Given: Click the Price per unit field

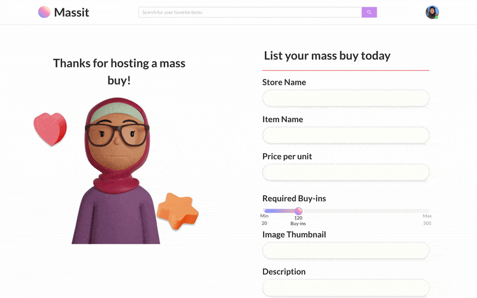Looking at the screenshot, I should click(346, 172).
